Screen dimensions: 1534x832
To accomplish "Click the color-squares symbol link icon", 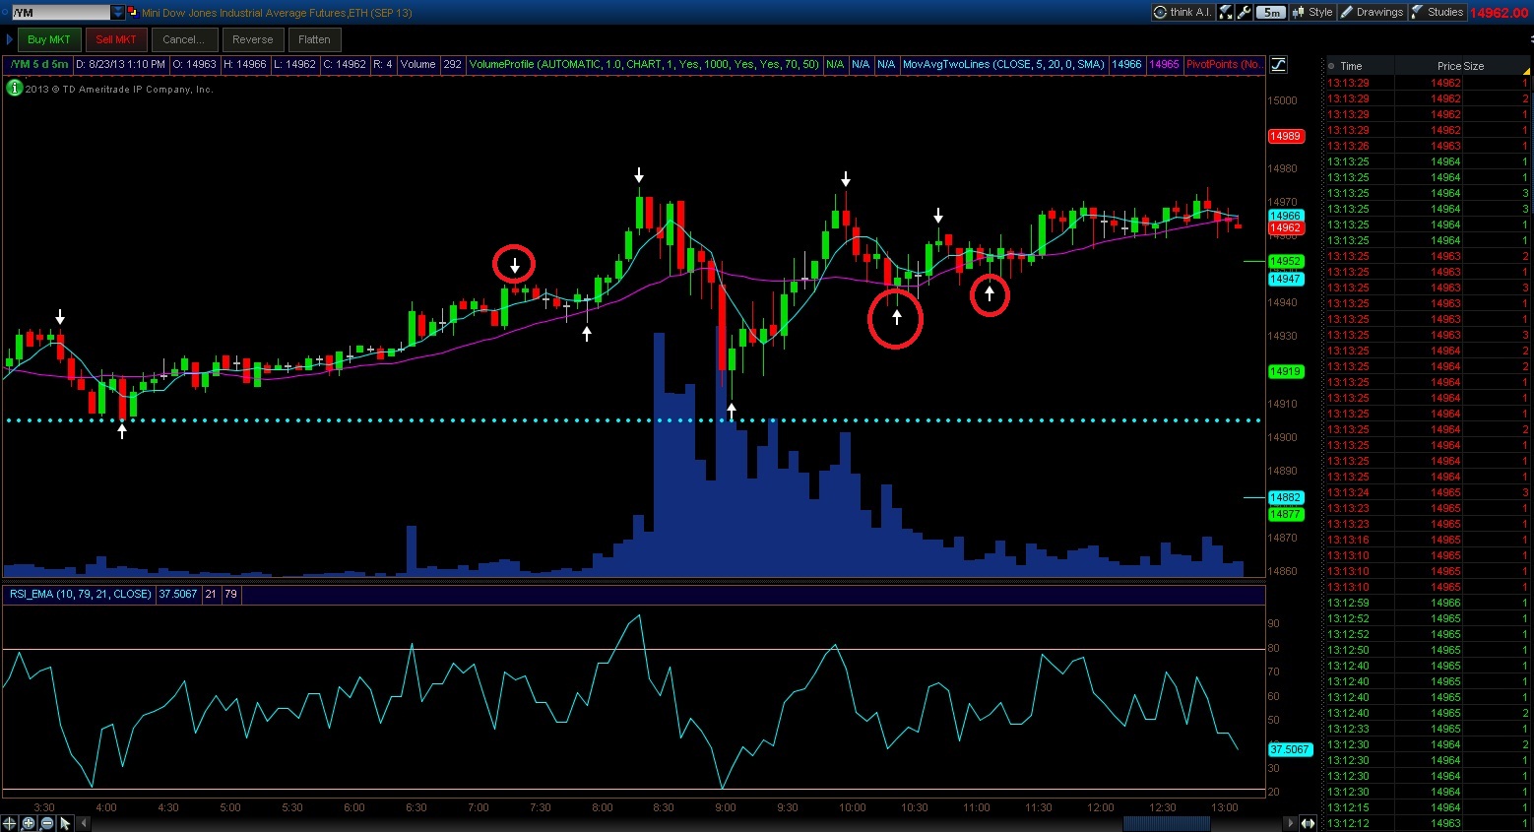I will pyautogui.click(x=132, y=13).
